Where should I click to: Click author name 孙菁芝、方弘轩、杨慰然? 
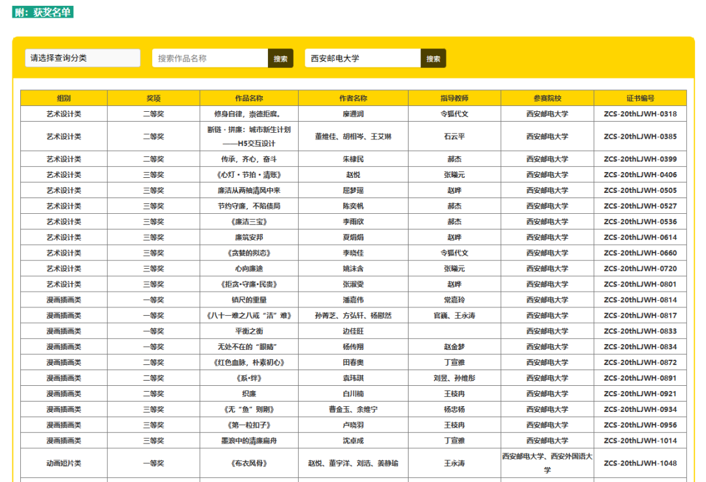[x=353, y=316]
